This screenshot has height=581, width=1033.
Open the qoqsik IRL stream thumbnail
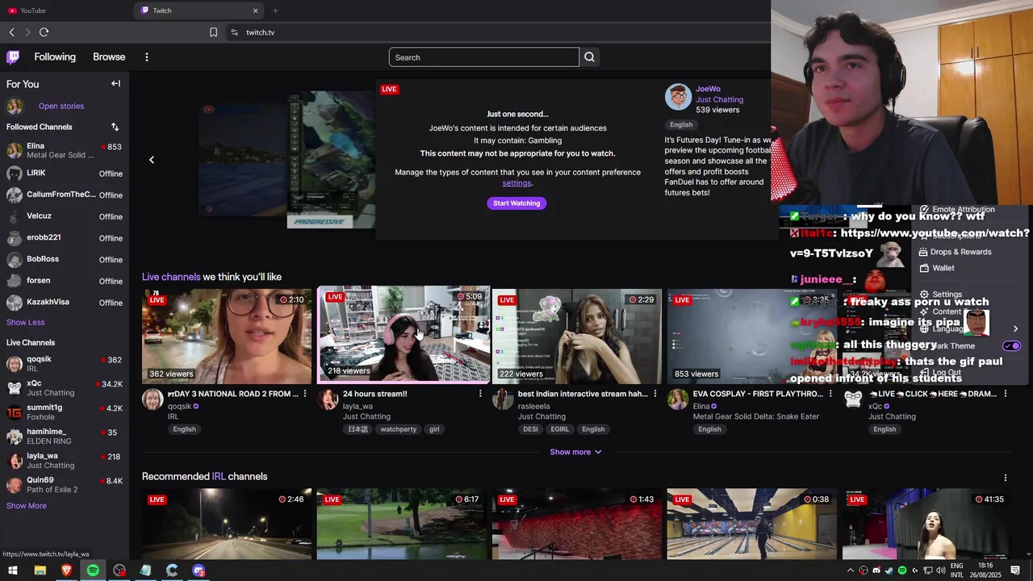pyautogui.click(x=227, y=336)
